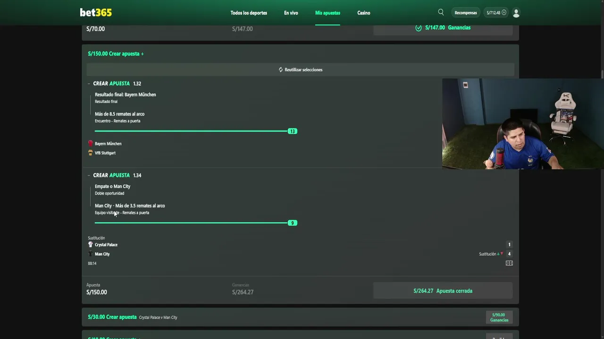The image size is (604, 339).
Task: Click the Reutilizar selecciones refresh icon
Action: pyautogui.click(x=281, y=70)
